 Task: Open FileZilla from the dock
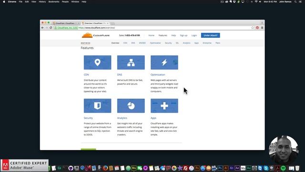click(x=185, y=168)
